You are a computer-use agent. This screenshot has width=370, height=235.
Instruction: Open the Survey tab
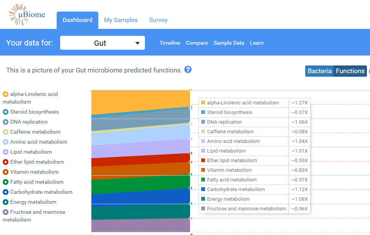pos(158,20)
